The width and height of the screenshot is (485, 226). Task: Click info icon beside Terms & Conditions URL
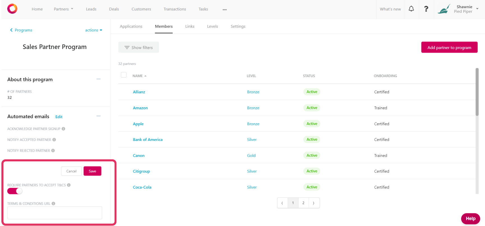pos(53,204)
